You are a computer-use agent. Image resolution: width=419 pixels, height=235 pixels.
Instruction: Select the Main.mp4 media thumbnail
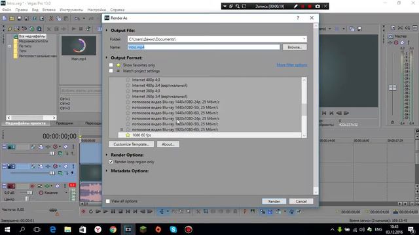(x=79, y=46)
